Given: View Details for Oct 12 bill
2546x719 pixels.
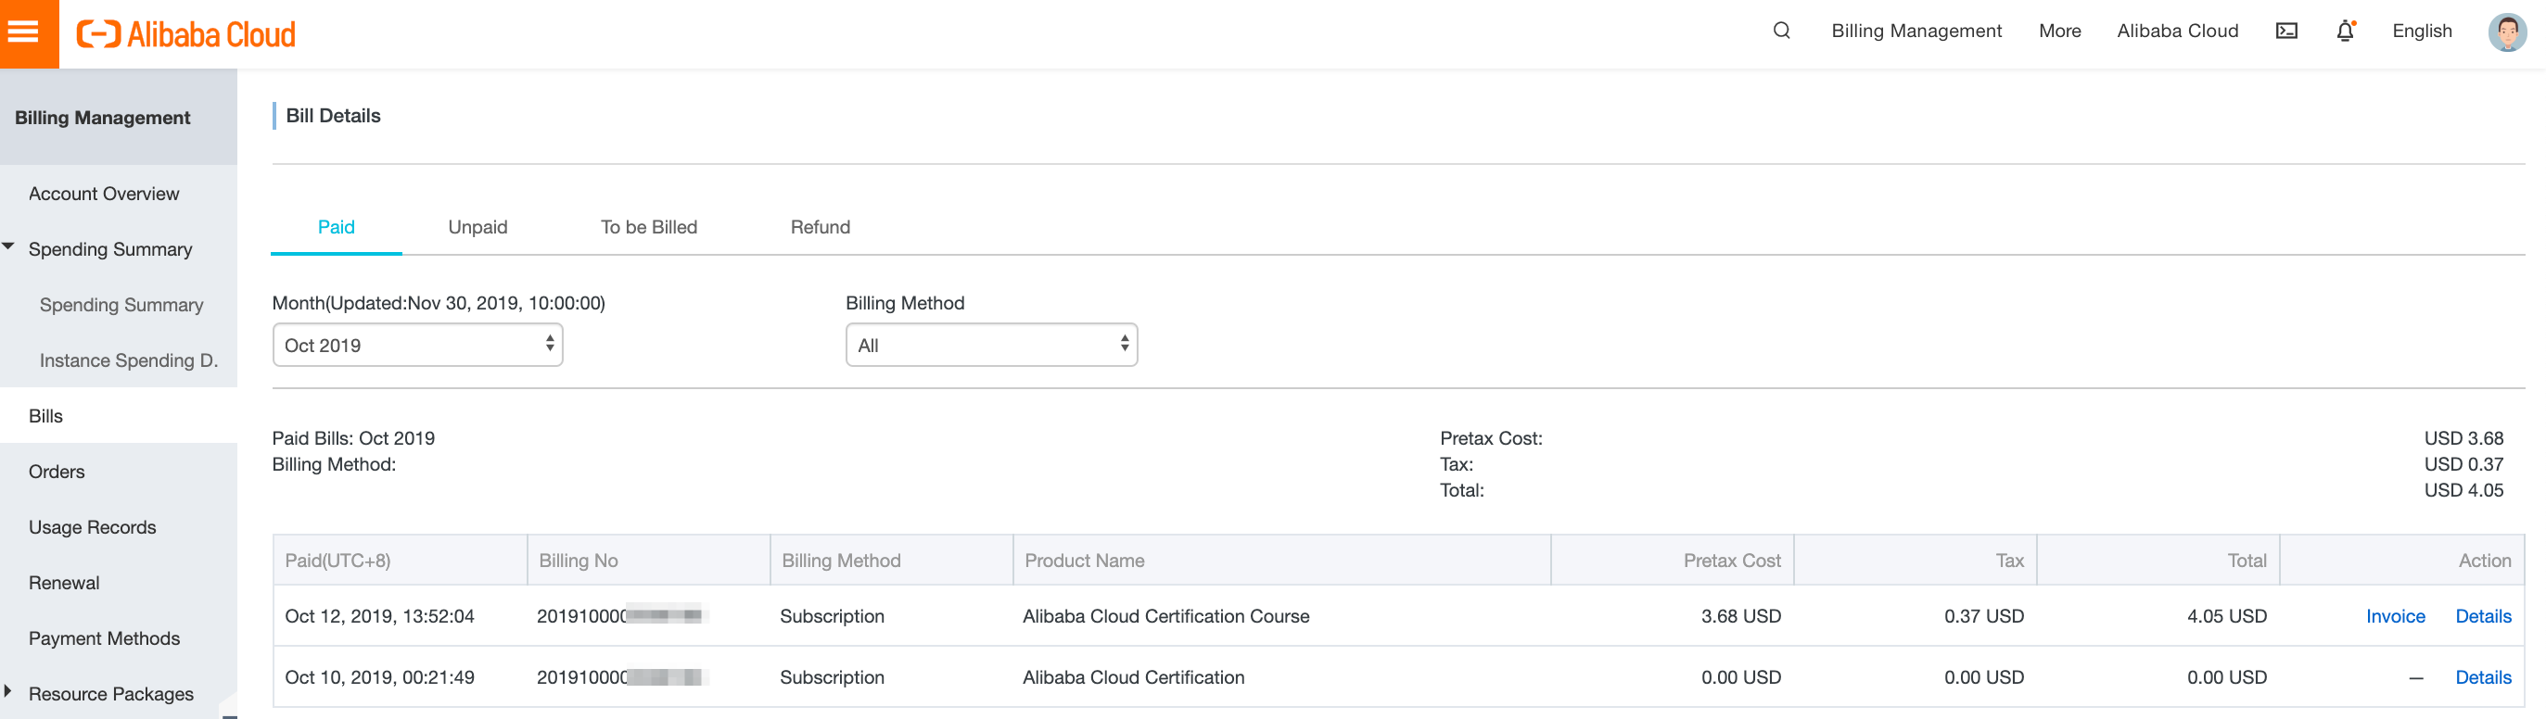Looking at the screenshot, I should point(2483,616).
